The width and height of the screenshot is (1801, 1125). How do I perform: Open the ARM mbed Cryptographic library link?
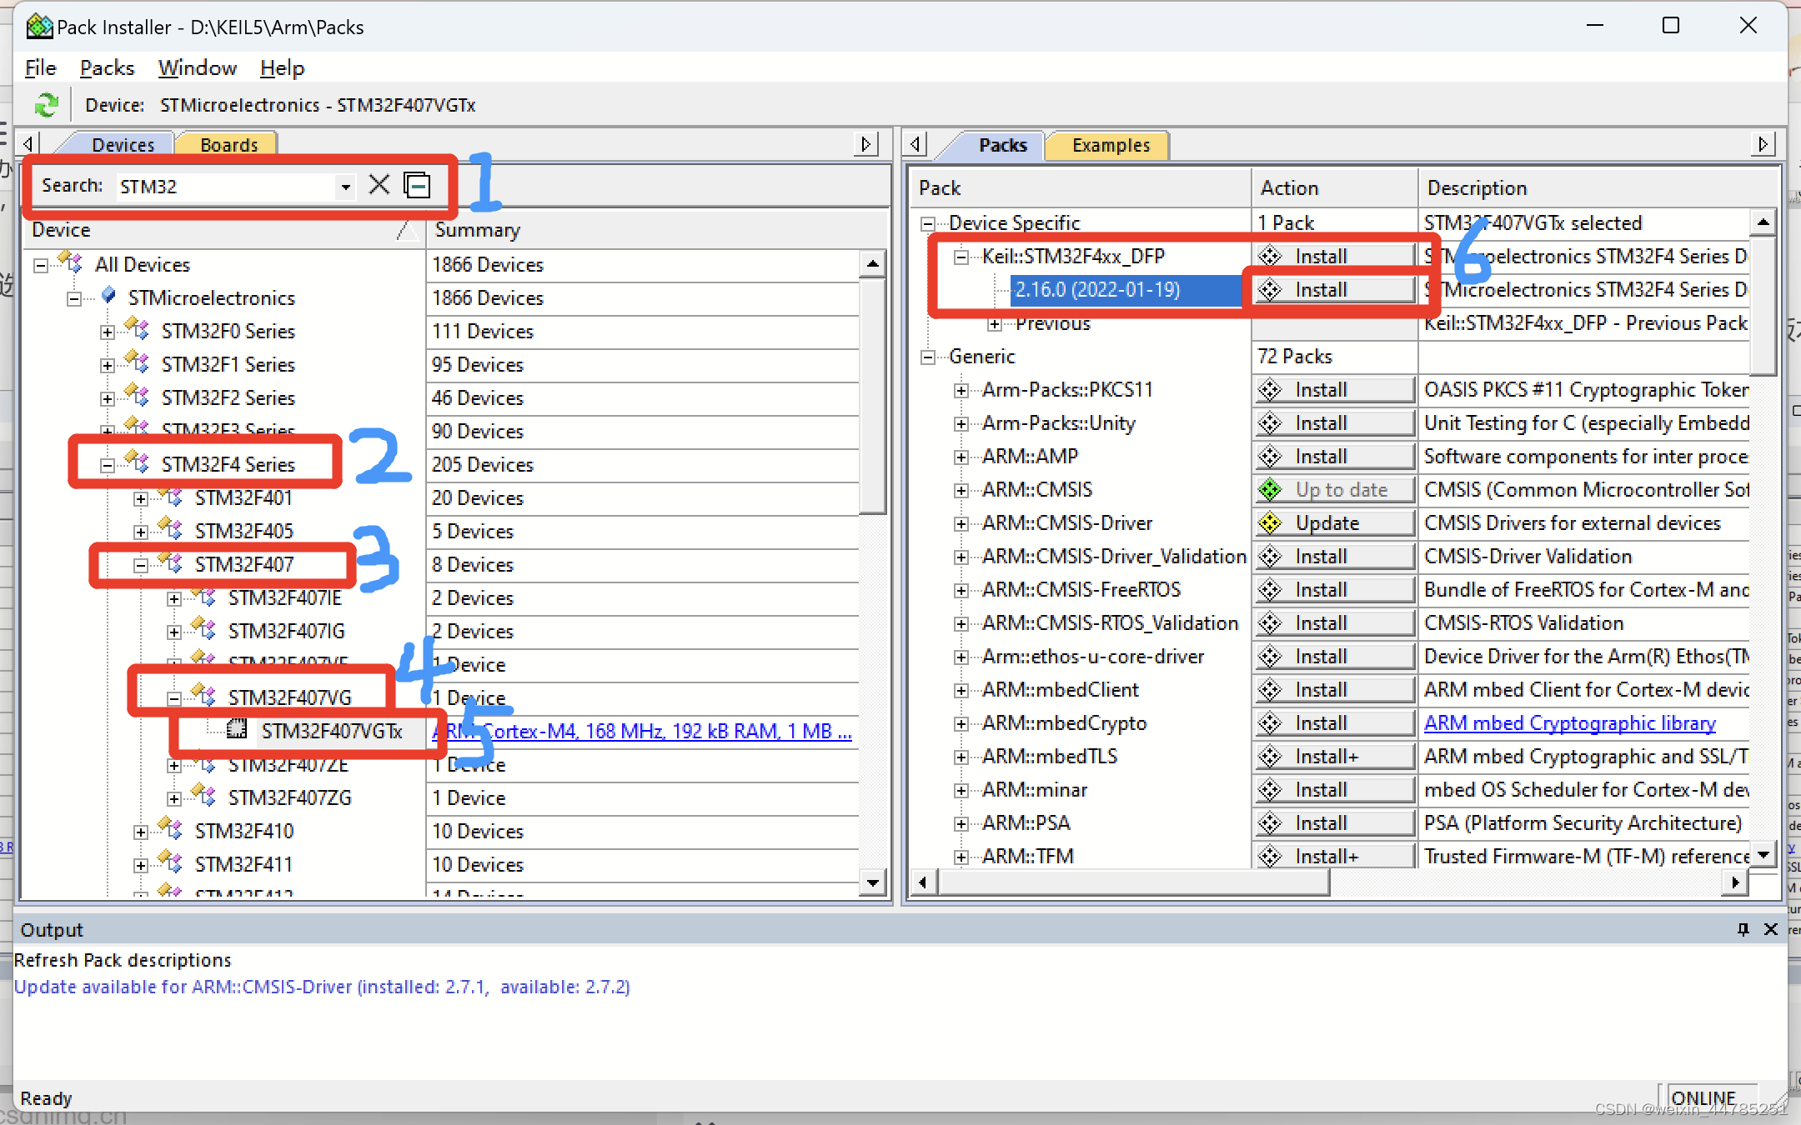(1569, 722)
